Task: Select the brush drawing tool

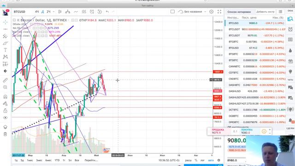Action: pos(5,43)
